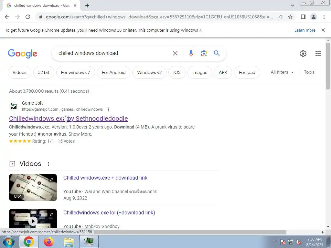
Task: Open the Game Jolt result options dots
Action: (108, 109)
